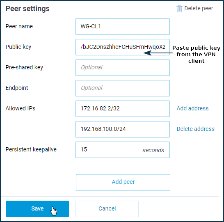
Task: Click the seconds unit in keepalive field
Action: tap(153, 150)
